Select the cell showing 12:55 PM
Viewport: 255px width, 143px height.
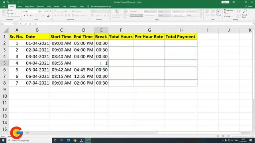click(x=84, y=76)
